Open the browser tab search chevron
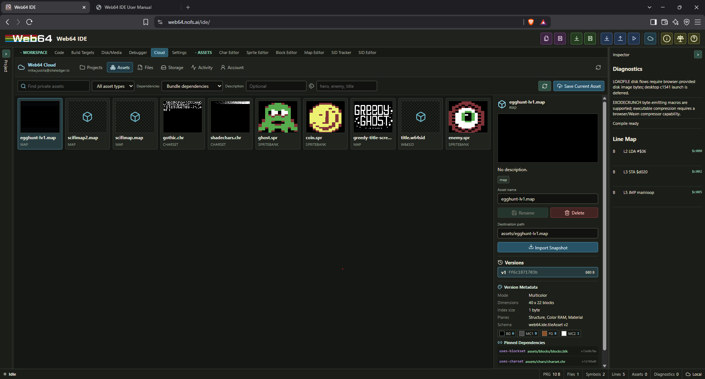705x379 pixels. click(649, 7)
